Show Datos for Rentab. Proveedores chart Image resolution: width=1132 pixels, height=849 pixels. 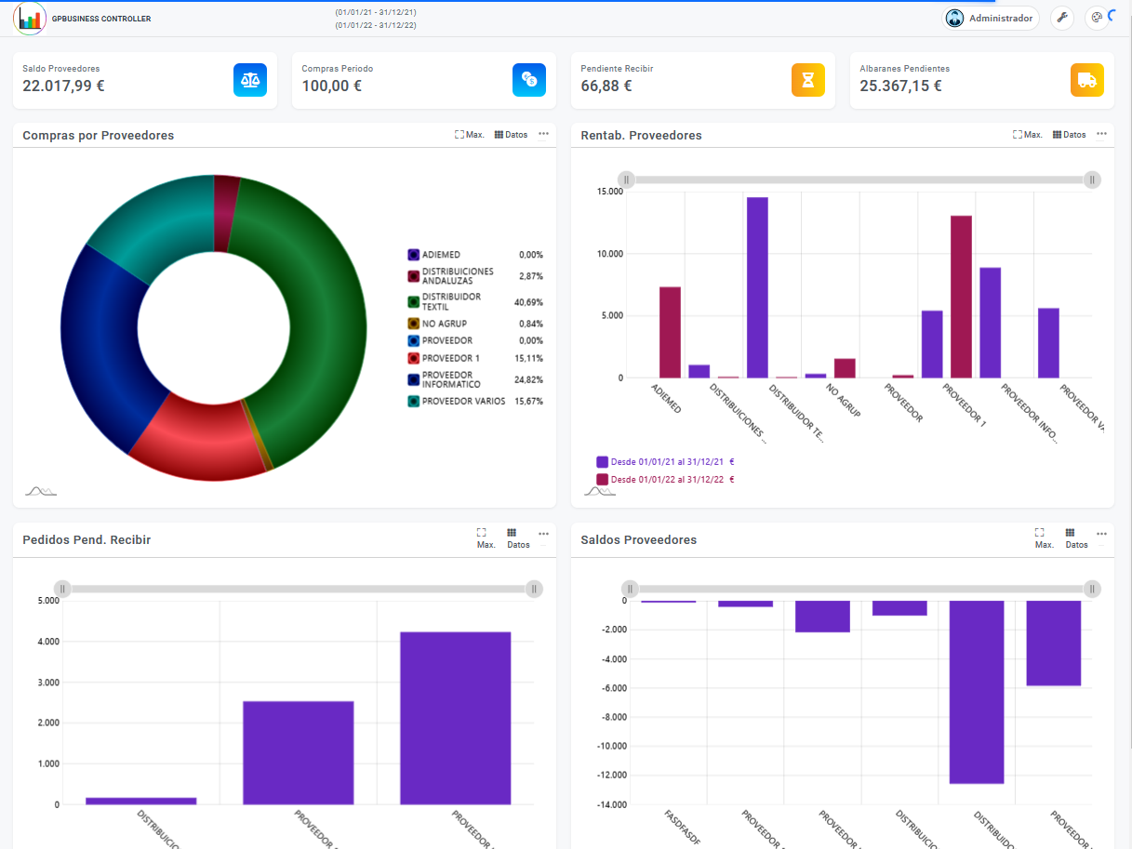[x=1069, y=135]
